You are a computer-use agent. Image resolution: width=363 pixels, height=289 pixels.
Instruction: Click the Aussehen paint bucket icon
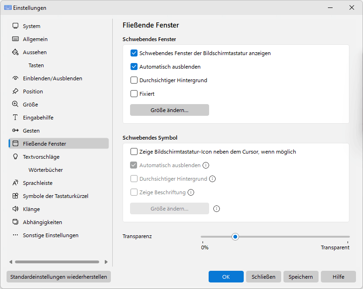coord(15,52)
